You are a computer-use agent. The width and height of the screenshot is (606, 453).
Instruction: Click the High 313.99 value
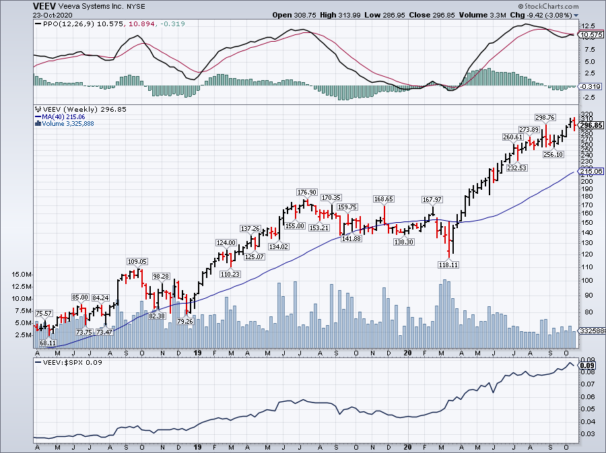pos(341,15)
